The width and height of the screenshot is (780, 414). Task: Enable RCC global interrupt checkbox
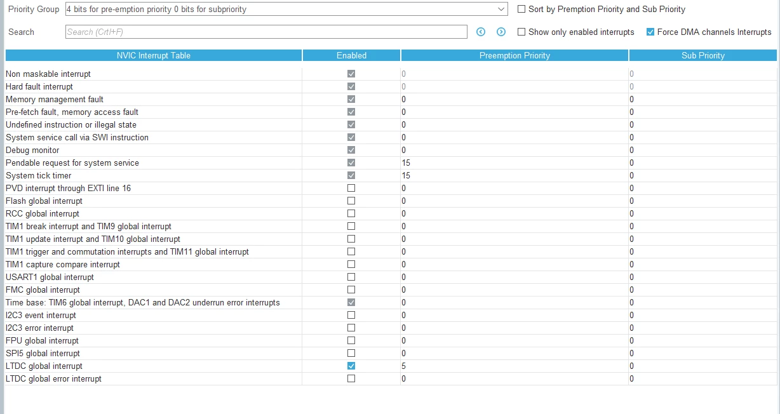(351, 213)
